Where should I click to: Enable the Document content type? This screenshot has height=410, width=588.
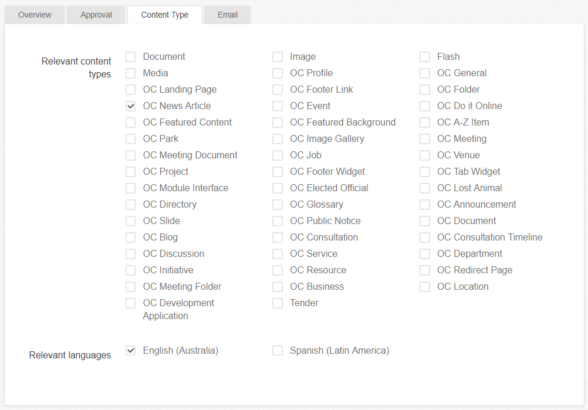130,56
